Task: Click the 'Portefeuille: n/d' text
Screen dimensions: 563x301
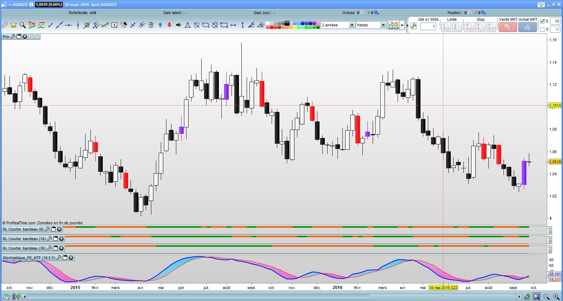Action: coord(82,13)
